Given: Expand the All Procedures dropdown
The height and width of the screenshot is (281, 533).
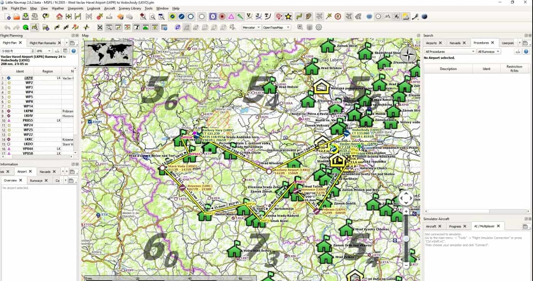Looking at the screenshot, I should (x=450, y=51).
